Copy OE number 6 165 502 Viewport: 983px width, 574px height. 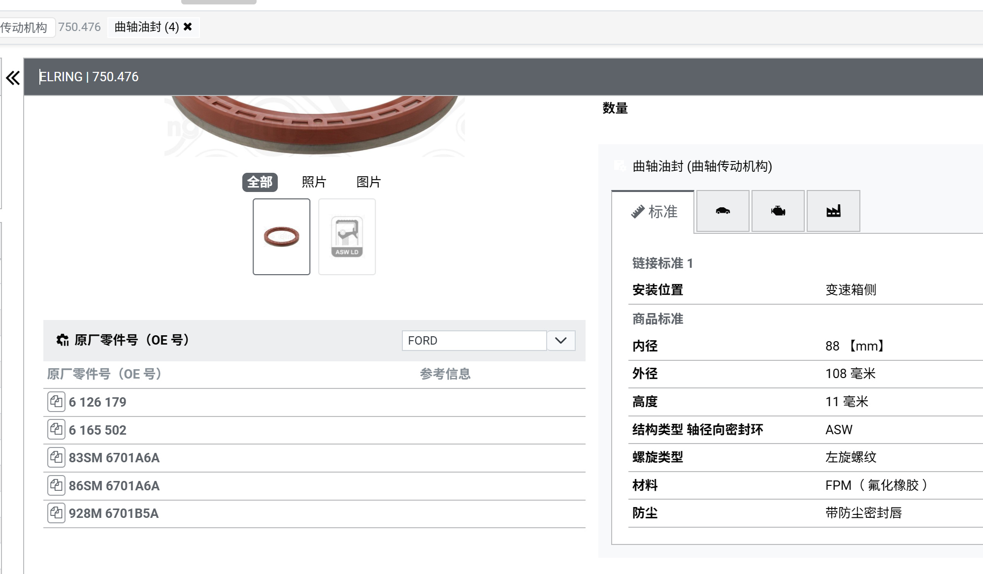pyautogui.click(x=56, y=430)
